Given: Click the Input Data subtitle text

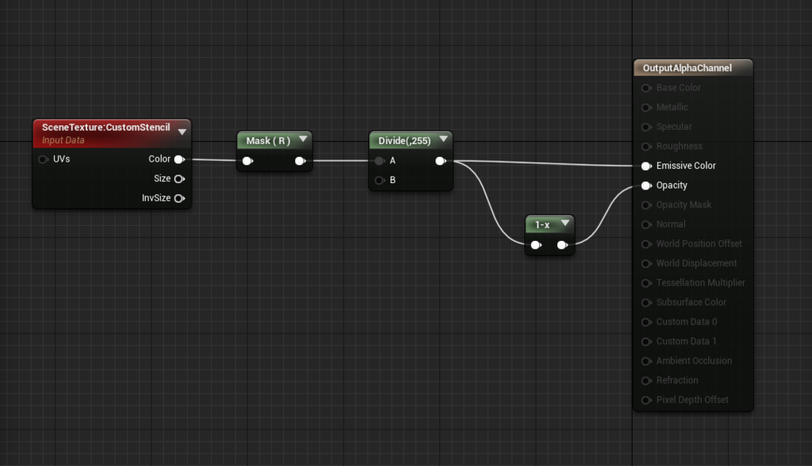Looking at the screenshot, I should click(x=63, y=140).
